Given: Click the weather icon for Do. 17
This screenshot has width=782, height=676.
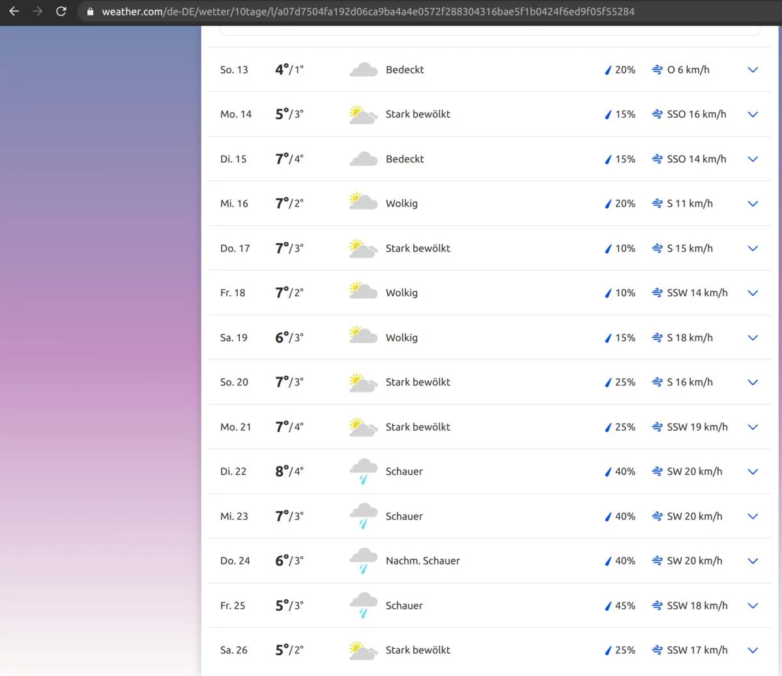Looking at the screenshot, I should point(363,248).
